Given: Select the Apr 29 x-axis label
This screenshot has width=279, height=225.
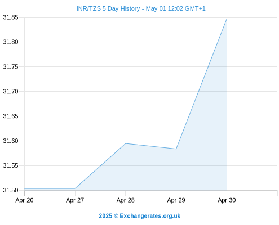Looking at the screenshot, I should coord(176,200).
